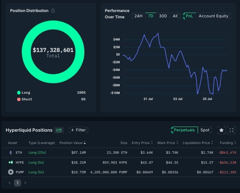Click ETH funding -$863,674

[x=227, y=153]
